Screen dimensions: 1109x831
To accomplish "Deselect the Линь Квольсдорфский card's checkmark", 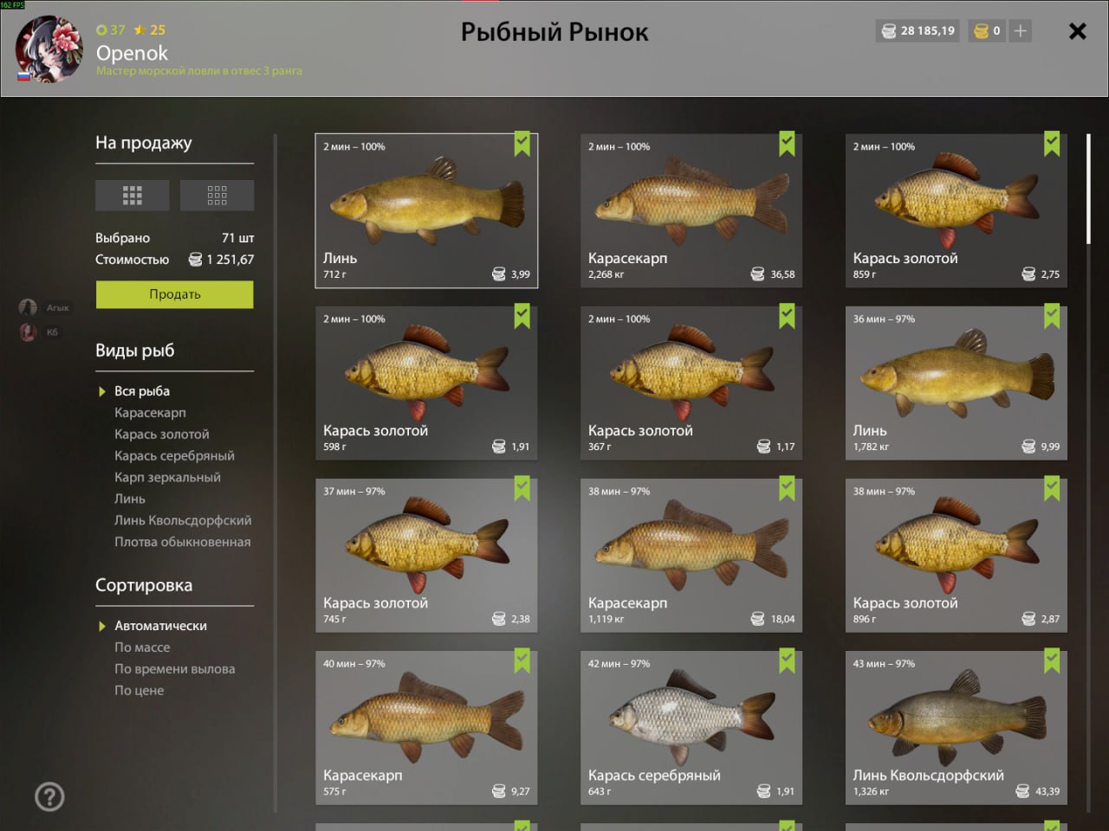I will point(1052,661).
